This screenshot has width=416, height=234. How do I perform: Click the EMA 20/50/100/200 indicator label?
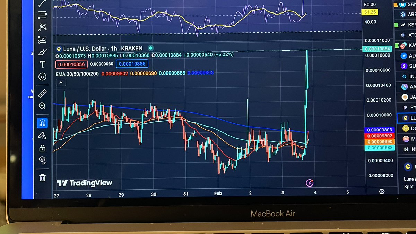pyautogui.click(x=77, y=73)
